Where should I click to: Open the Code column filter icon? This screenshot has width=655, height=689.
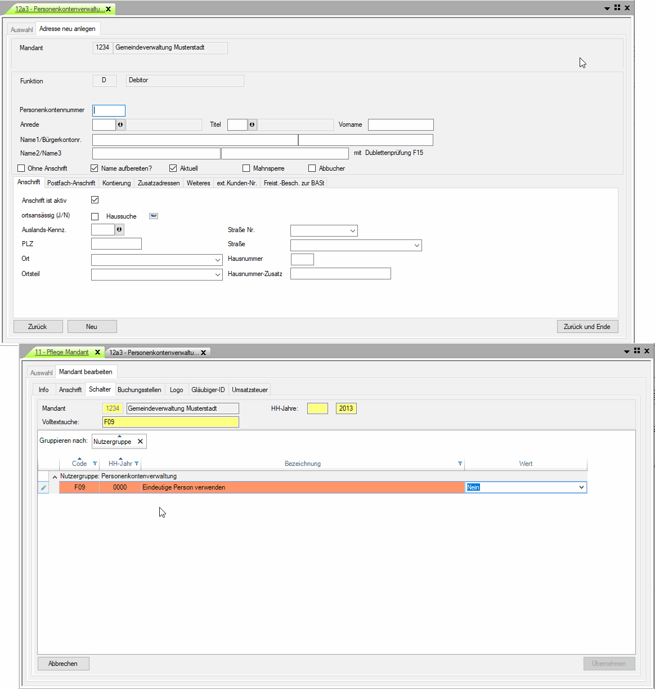(x=95, y=464)
